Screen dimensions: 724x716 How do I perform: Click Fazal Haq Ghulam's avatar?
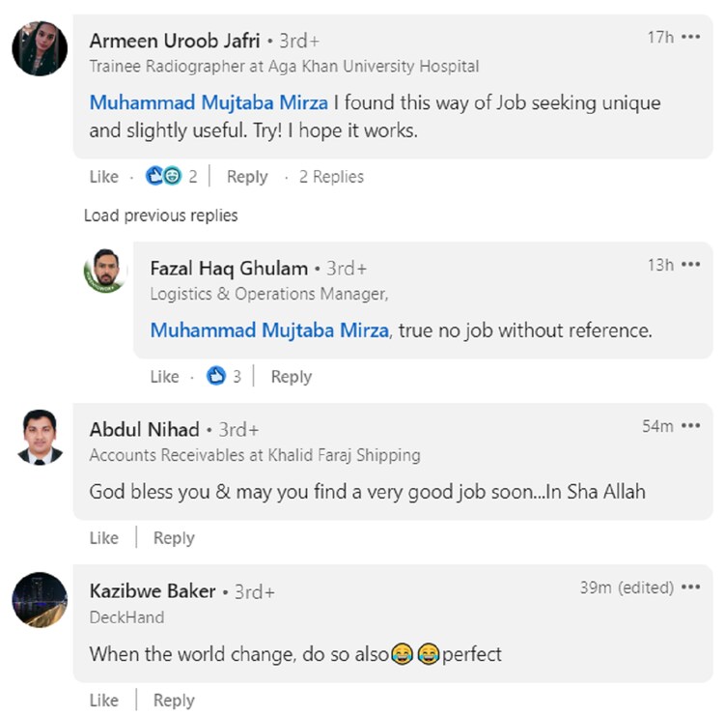click(105, 272)
